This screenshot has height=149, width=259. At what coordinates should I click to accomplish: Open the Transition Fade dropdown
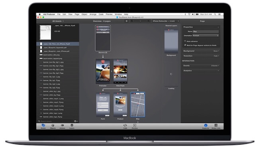[x=216, y=56]
